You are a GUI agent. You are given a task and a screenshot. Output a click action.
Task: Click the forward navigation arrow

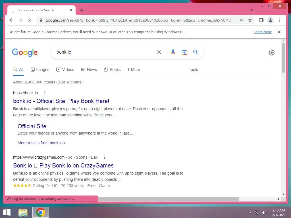(x=20, y=20)
